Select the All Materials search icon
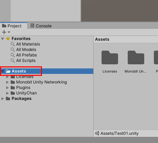Image resolution: width=158 pixels, height=143 pixels. (x=13, y=44)
